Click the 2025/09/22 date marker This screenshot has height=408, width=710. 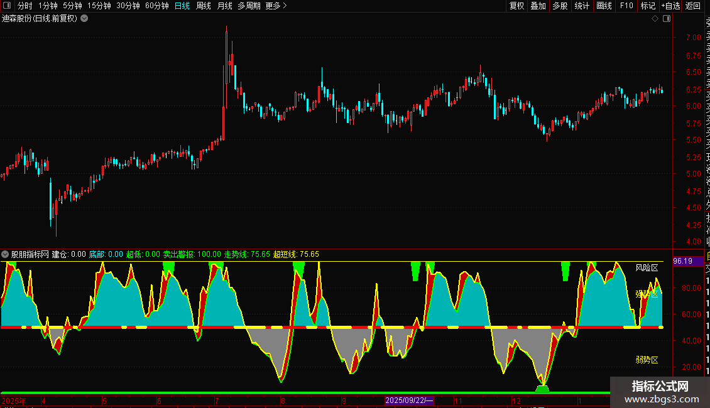click(x=409, y=400)
